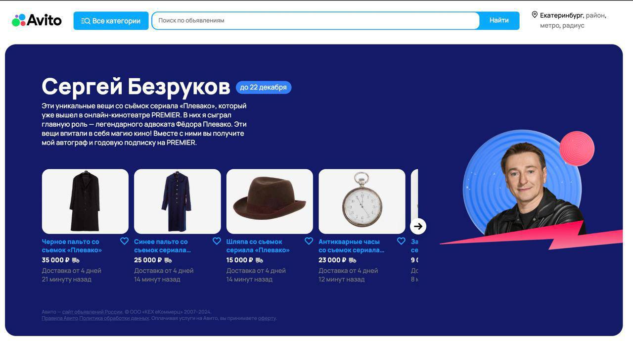Click the delivery truck icon by 35 000 ₽

point(76,260)
